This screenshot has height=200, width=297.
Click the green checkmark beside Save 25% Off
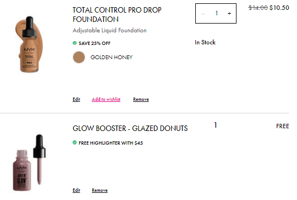click(75, 43)
